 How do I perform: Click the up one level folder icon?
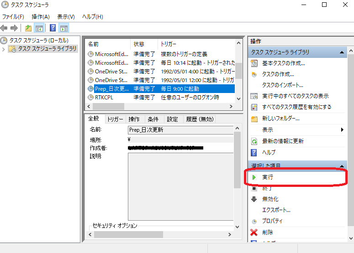click(29, 28)
